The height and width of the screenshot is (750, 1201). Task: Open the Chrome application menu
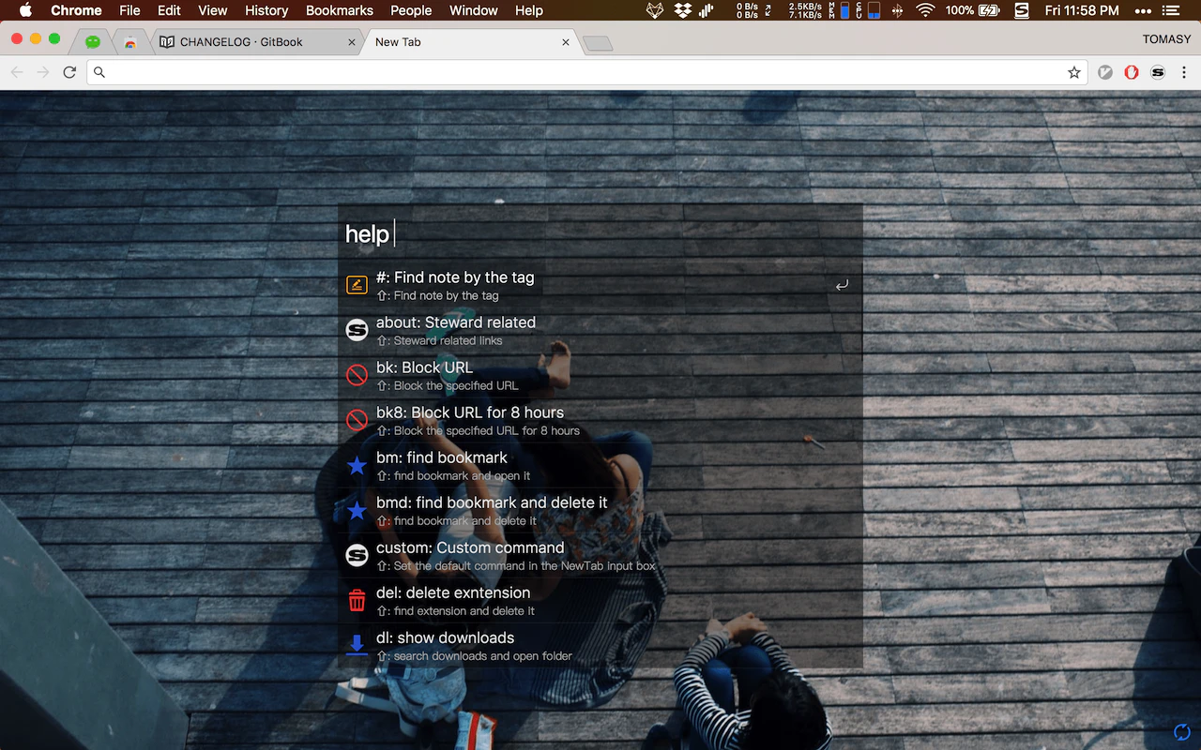click(x=76, y=10)
